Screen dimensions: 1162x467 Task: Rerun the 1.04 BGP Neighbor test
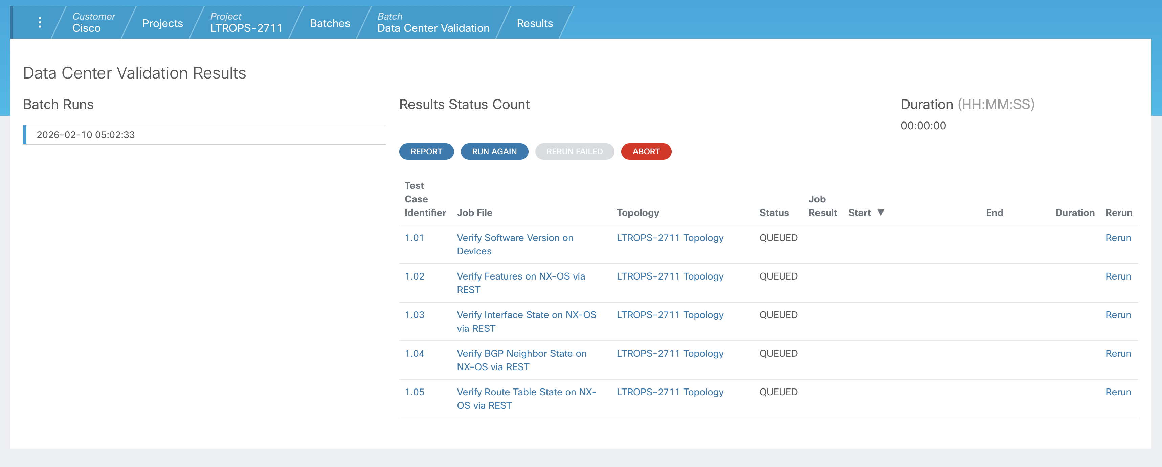point(1117,353)
